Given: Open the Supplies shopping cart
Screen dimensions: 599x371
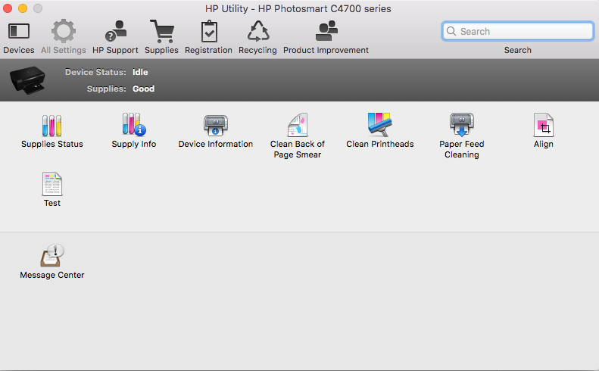Looking at the screenshot, I should [161, 31].
